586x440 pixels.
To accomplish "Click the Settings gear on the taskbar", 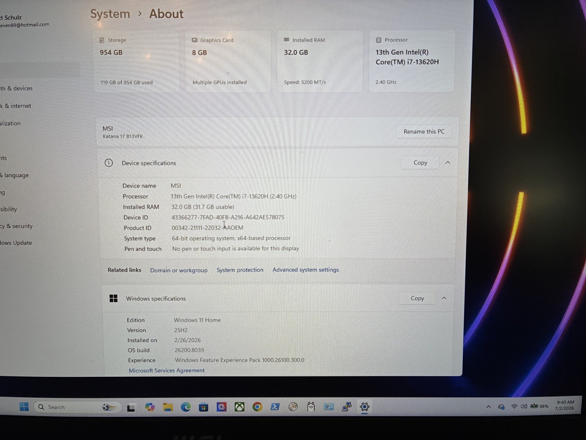I will [x=364, y=406].
